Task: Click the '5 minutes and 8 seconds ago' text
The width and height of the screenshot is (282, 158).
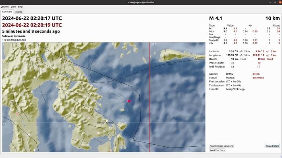Action: pyautogui.click(x=31, y=31)
